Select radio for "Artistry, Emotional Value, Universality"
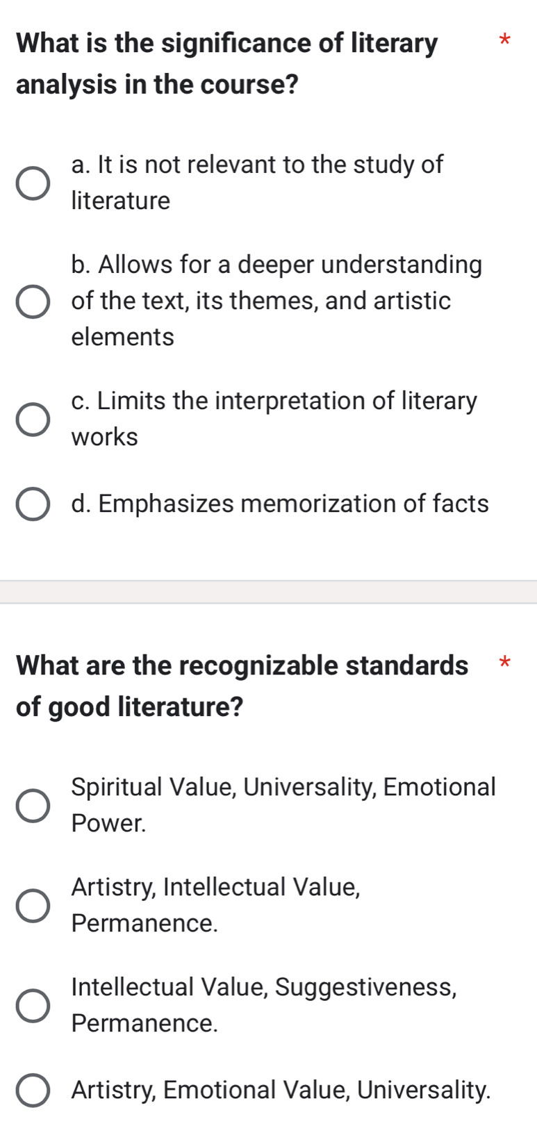The width and height of the screenshot is (537, 1126). point(33,1091)
